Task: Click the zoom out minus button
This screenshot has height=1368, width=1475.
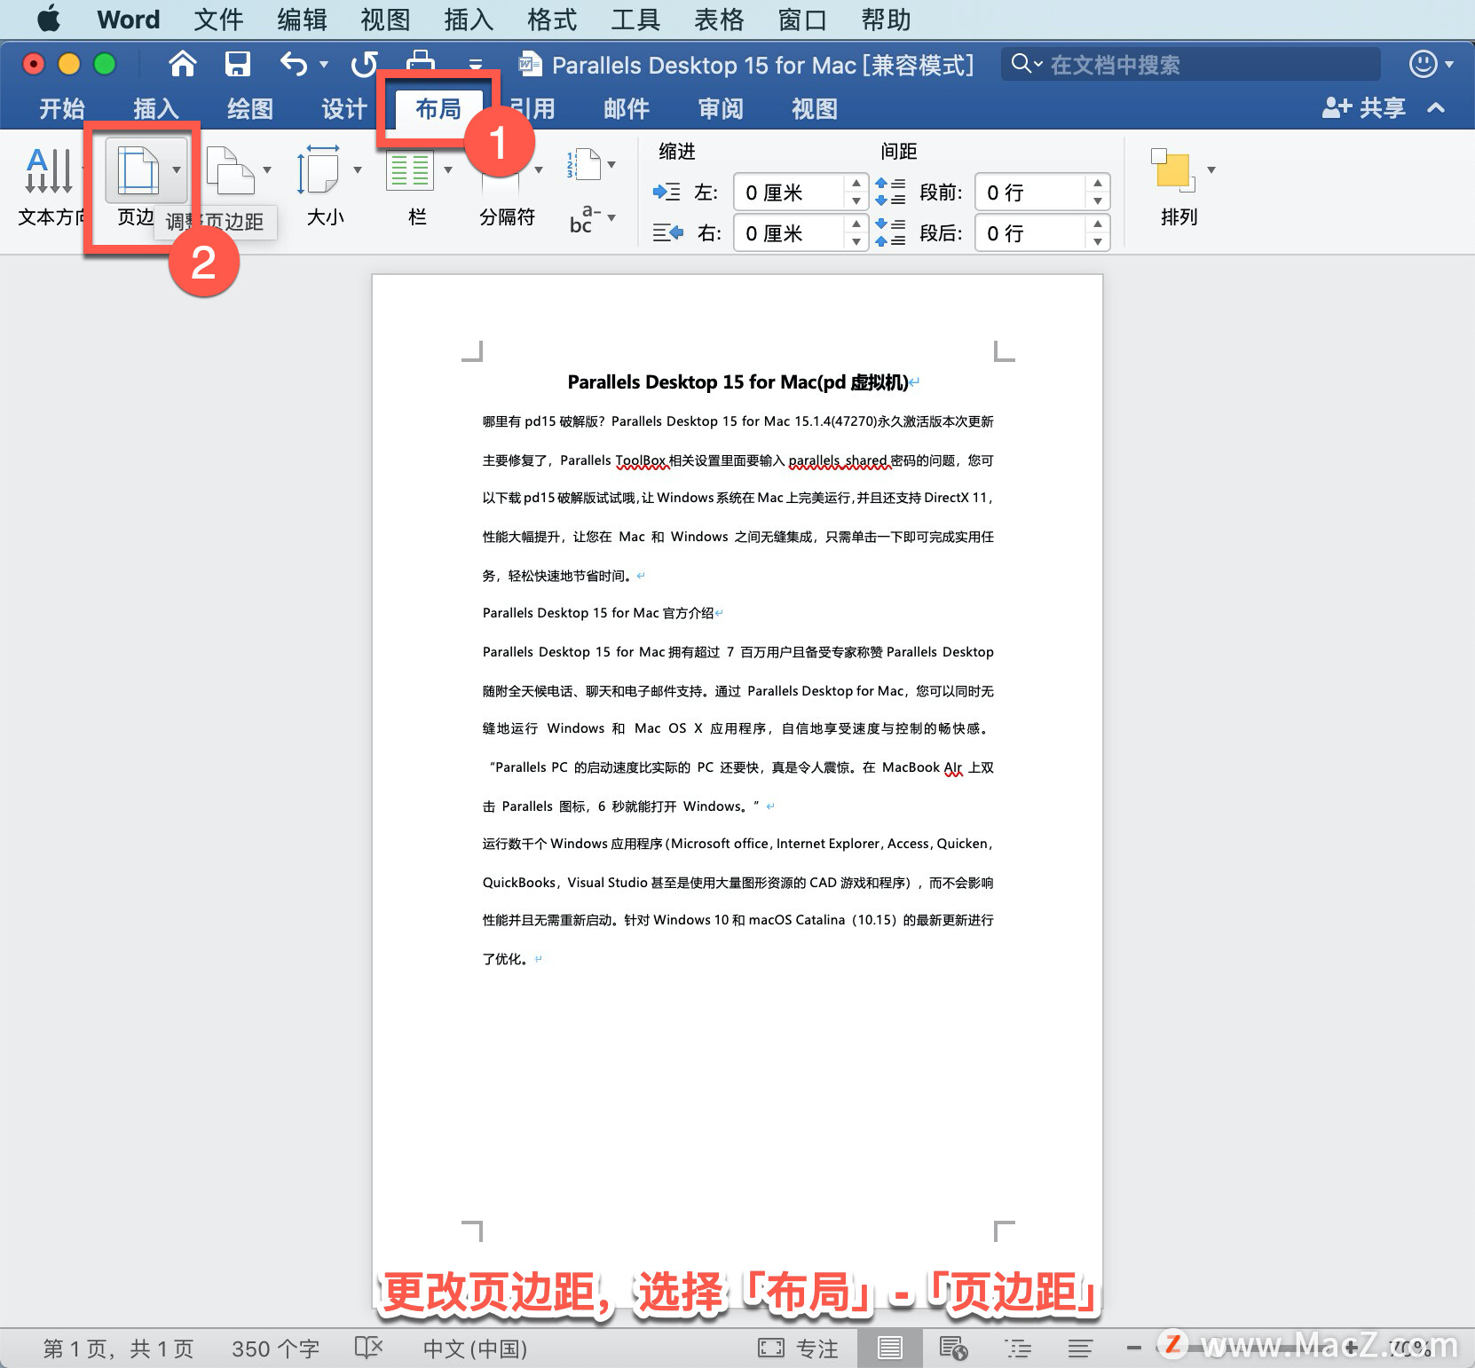Action: tap(1133, 1348)
